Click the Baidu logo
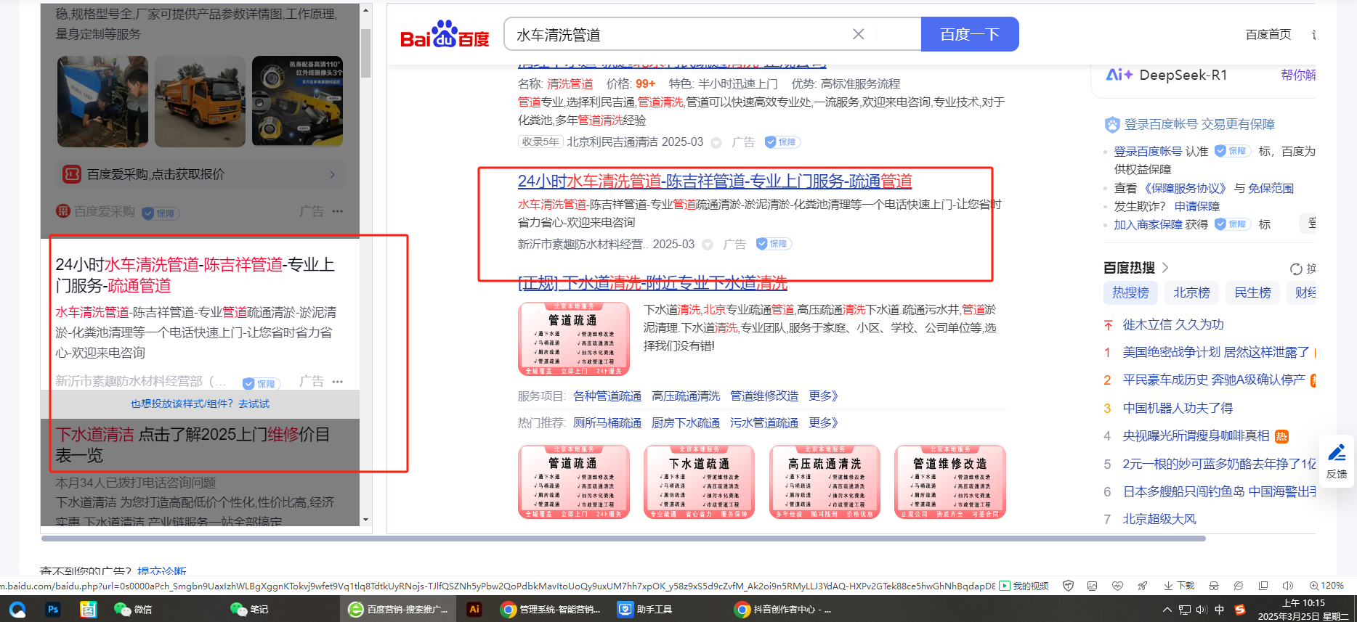 (x=445, y=35)
